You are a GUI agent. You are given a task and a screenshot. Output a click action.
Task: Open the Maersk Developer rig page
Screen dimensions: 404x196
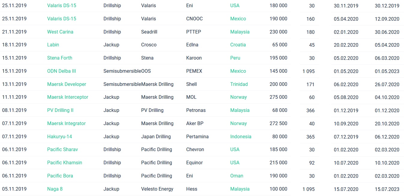point(66,84)
